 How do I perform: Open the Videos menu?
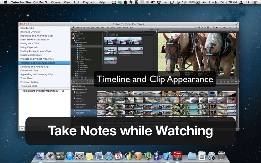(x=55, y=2)
